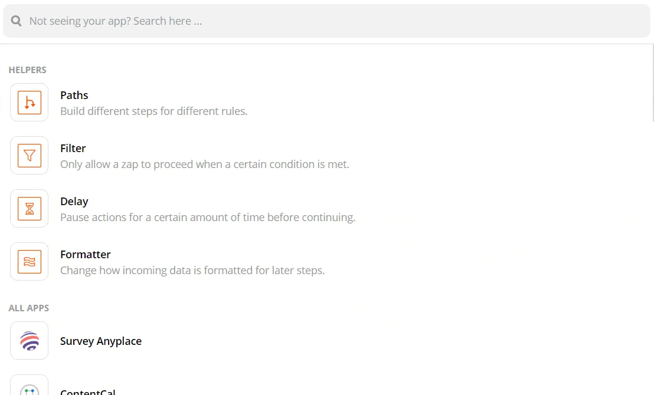Click the ALL APPS section heading
The height and width of the screenshot is (395, 654).
pyautogui.click(x=29, y=308)
